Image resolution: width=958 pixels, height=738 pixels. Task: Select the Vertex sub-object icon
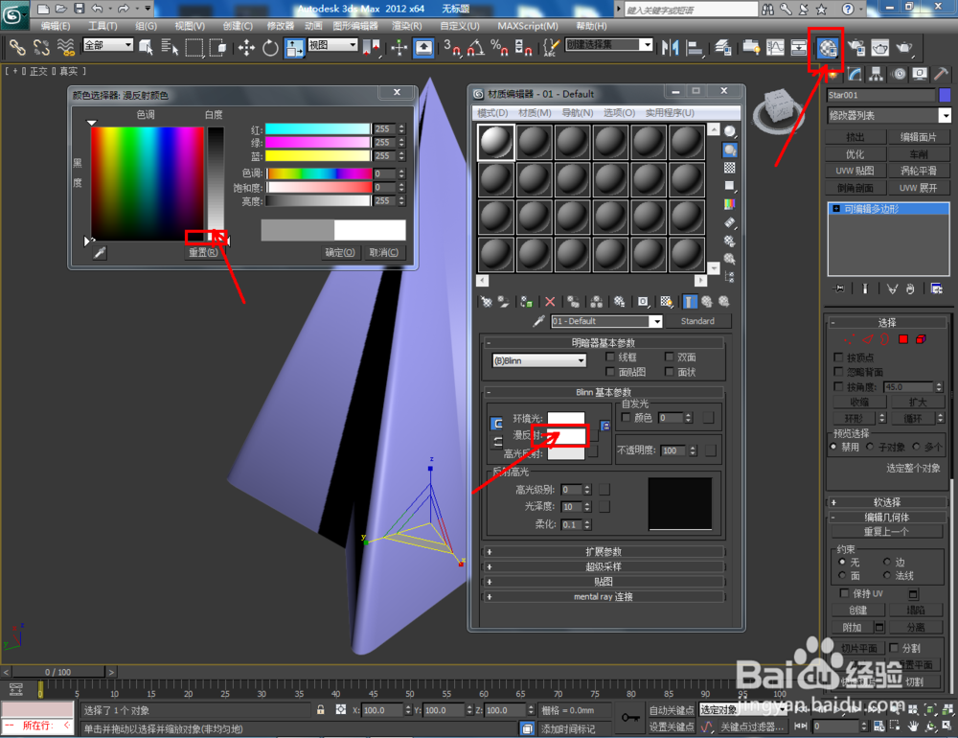click(x=850, y=339)
